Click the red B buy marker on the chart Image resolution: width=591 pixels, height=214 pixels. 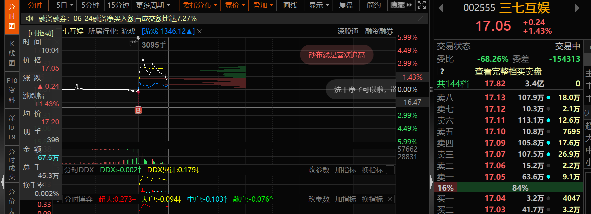click(x=138, y=110)
